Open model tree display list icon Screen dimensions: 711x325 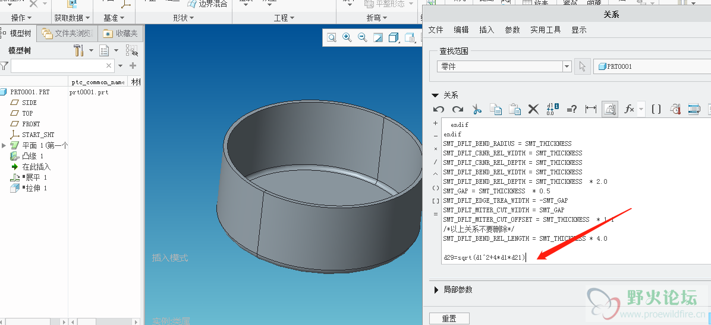pos(104,50)
